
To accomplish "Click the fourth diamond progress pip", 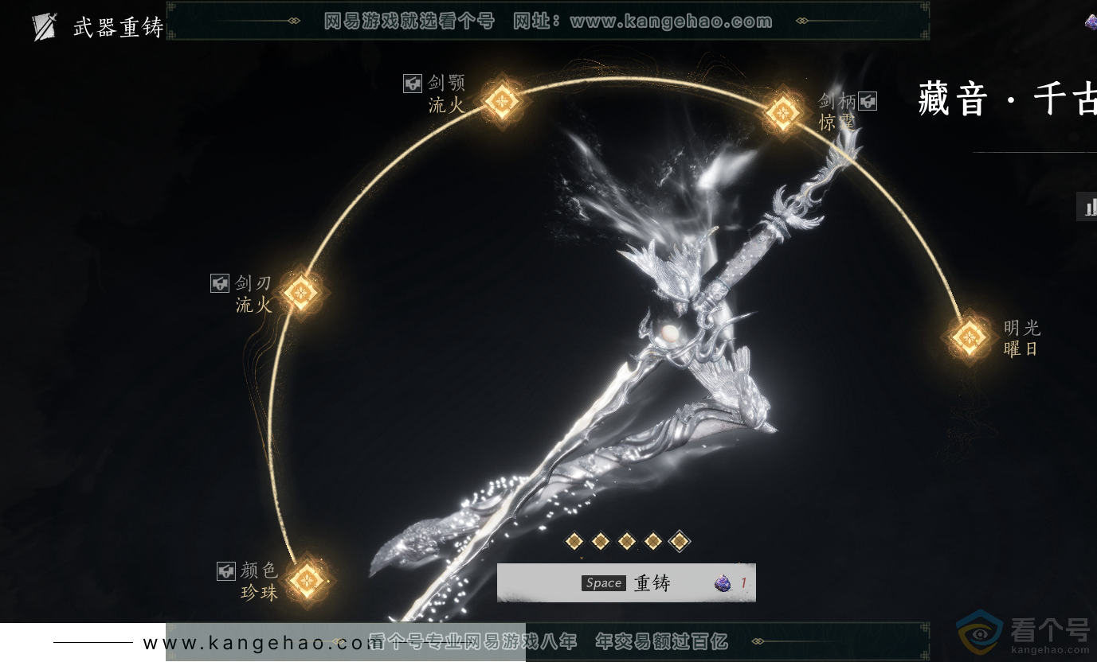I will pos(653,541).
